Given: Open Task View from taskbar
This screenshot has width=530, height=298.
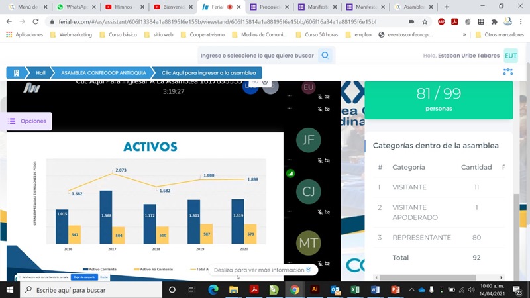Looking at the screenshot, I should pos(192,290).
